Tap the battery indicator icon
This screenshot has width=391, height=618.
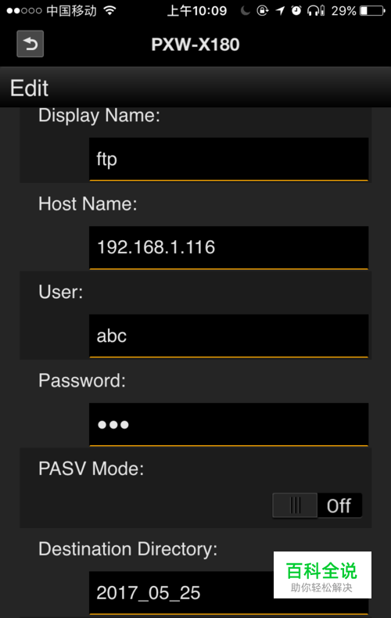pos(372,11)
